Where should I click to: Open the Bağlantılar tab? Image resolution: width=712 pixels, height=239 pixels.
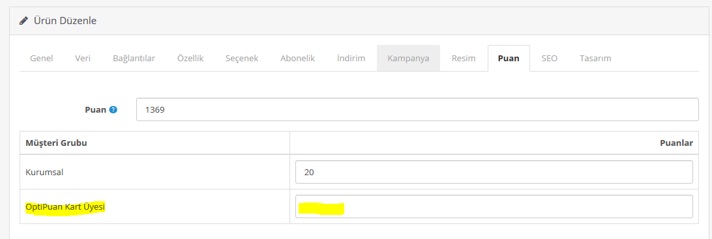coord(134,59)
